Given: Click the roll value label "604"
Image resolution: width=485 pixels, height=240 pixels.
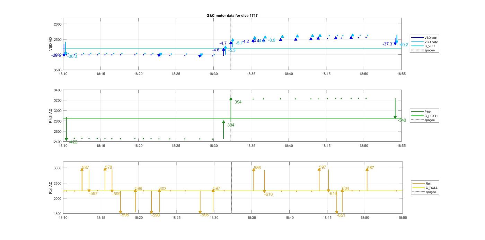Looking at the screenshot, I should 345,189.
